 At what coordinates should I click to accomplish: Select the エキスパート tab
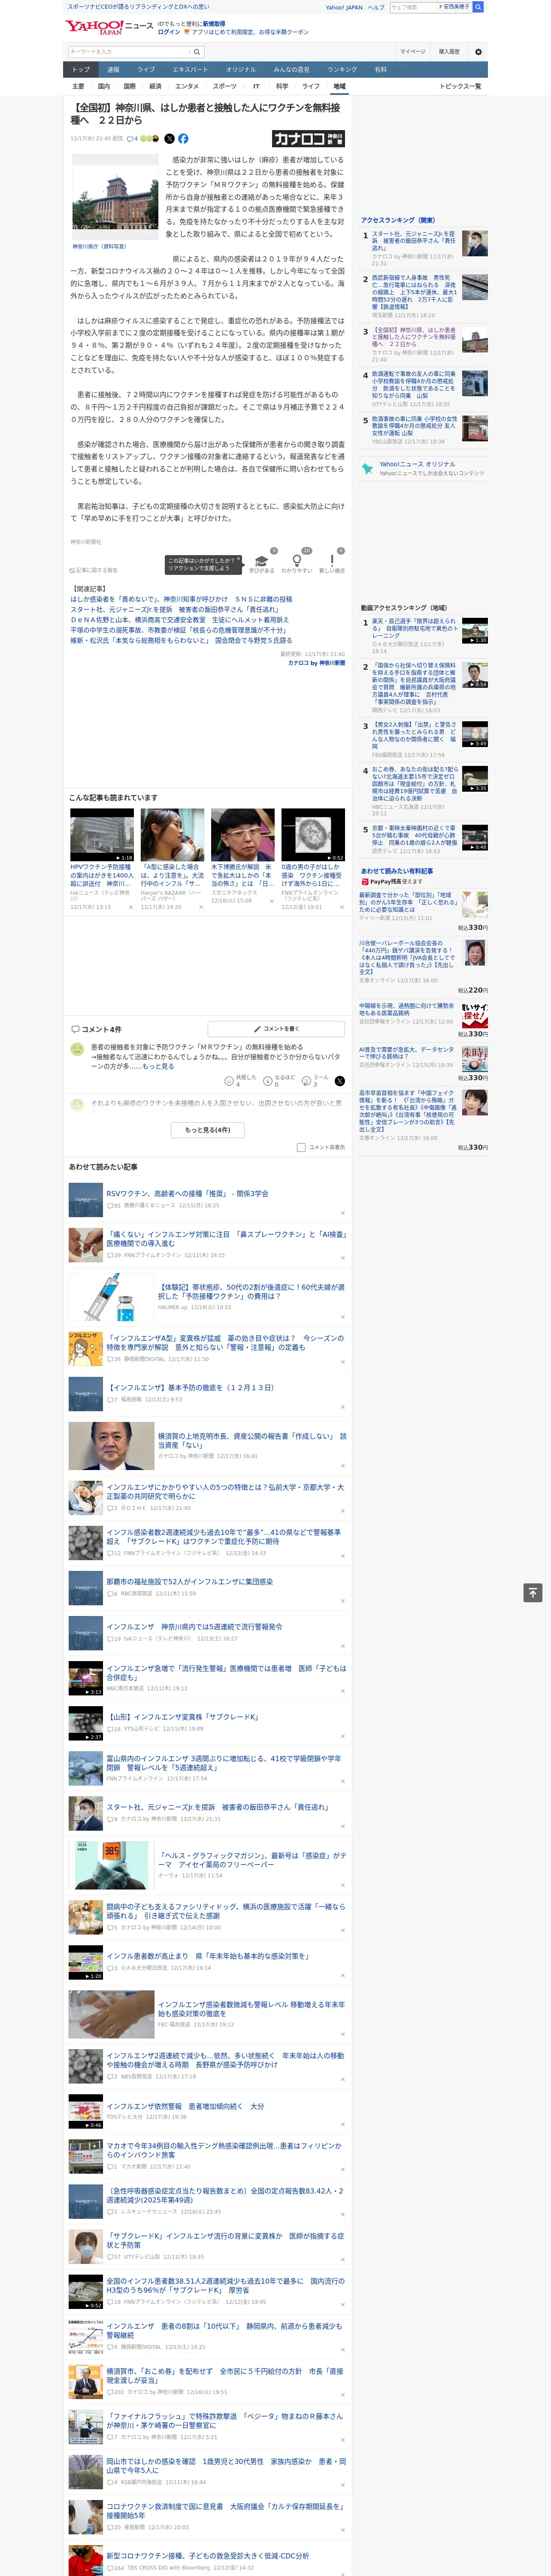(x=190, y=70)
